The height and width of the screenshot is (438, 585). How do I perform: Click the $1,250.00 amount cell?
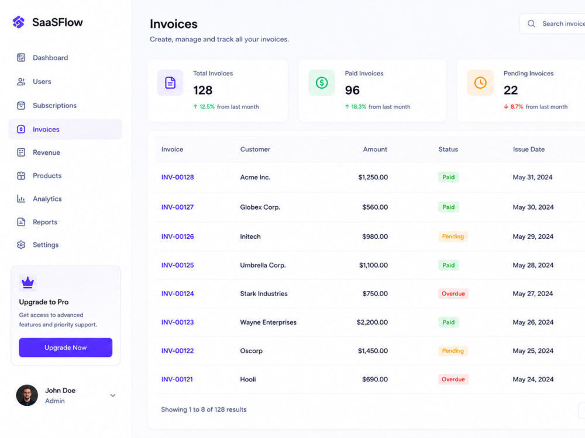tap(373, 178)
